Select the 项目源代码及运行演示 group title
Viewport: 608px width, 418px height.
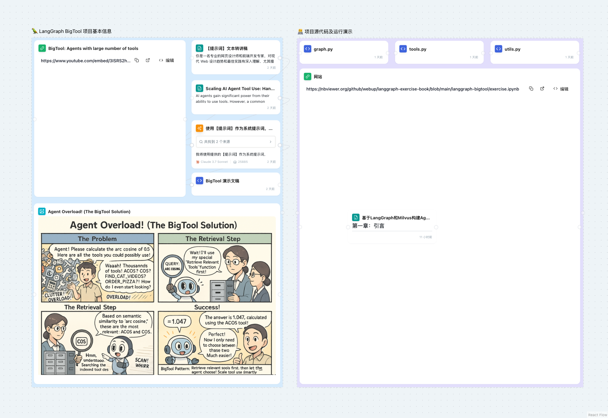coord(328,31)
